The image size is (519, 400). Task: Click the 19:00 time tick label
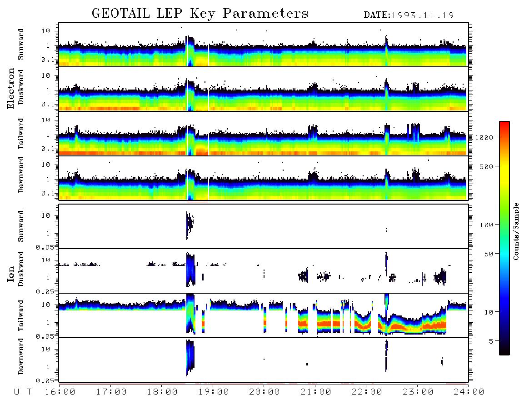(x=214, y=392)
